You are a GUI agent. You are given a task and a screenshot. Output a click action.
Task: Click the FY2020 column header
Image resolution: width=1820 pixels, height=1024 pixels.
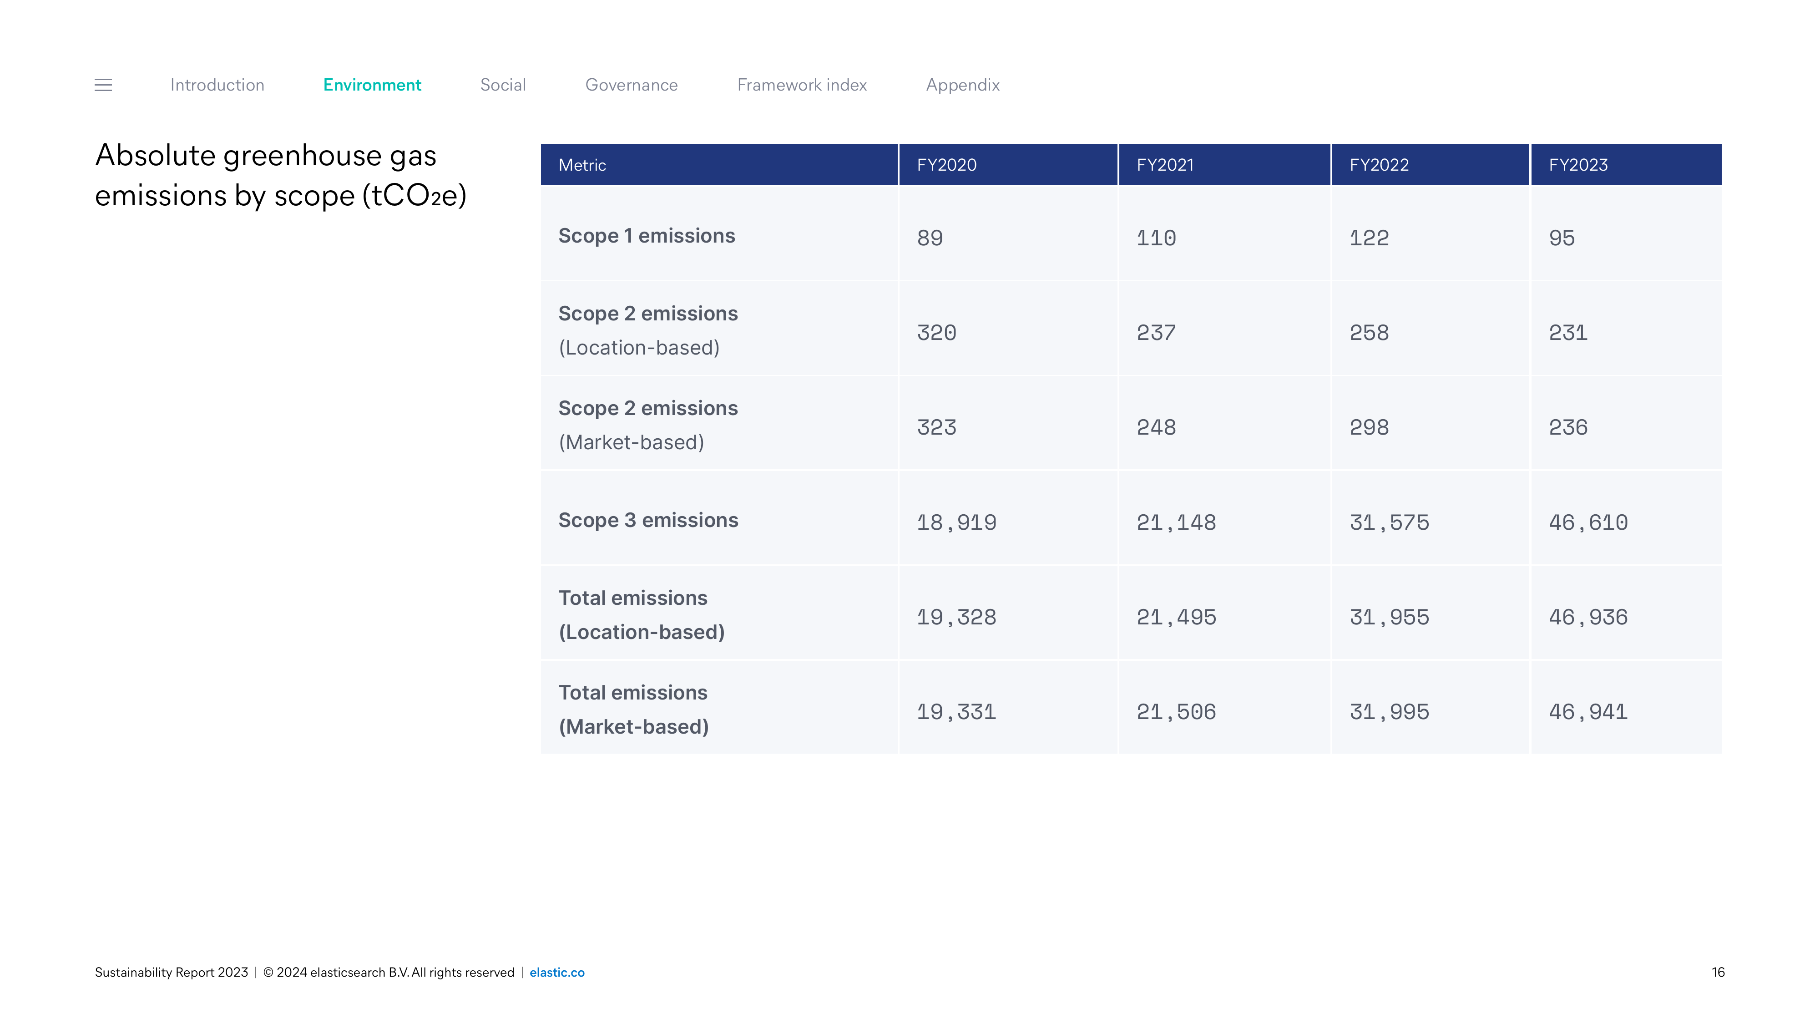[x=1008, y=165]
